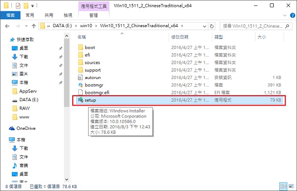Open Explorer help question mark
This screenshot has height=191, width=297.
point(293,15)
